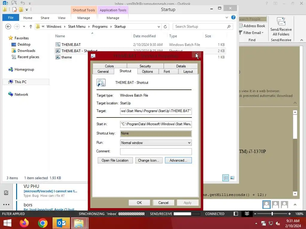Screen dimensions: 306x229
Task: Switch Outlook to Reading view icon
Action: (x=247, y=213)
